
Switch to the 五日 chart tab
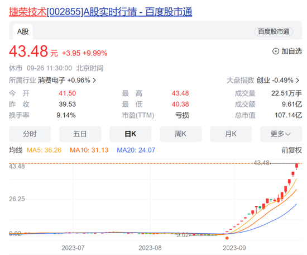point(80,134)
